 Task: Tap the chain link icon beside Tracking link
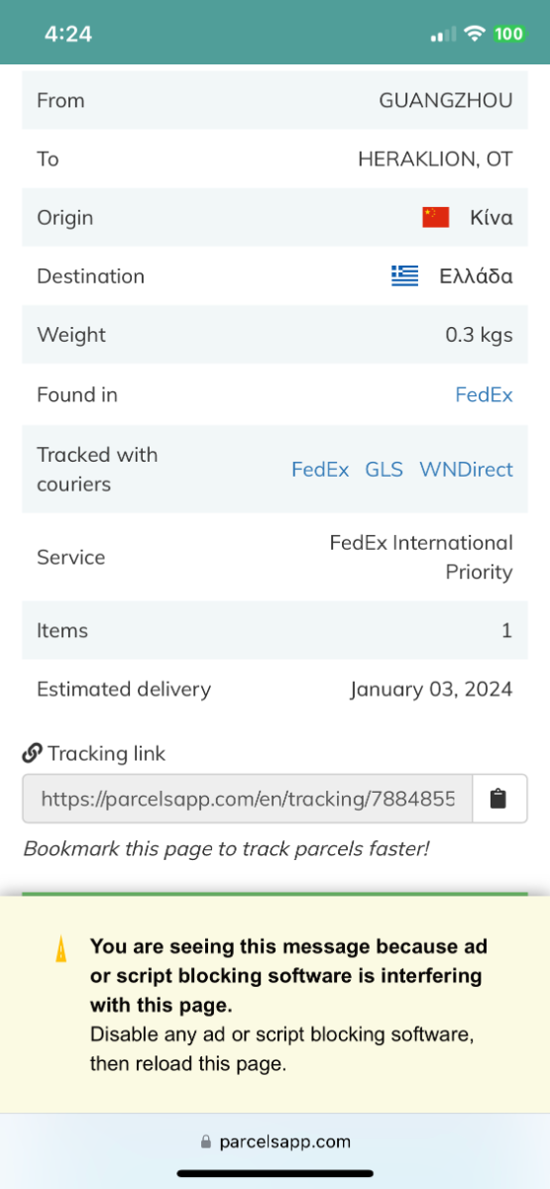tap(32, 754)
